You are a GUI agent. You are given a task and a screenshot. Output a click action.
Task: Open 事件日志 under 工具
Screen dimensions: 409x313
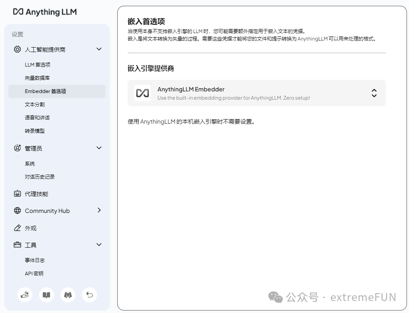pos(35,260)
